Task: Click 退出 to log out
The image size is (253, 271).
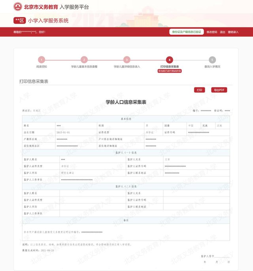Action: (x=223, y=32)
